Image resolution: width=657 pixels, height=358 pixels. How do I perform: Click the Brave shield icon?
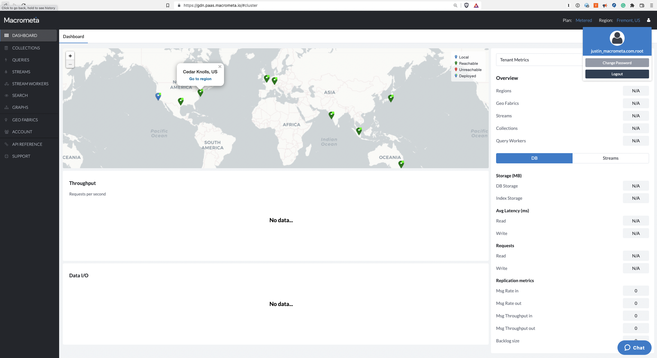tap(467, 5)
